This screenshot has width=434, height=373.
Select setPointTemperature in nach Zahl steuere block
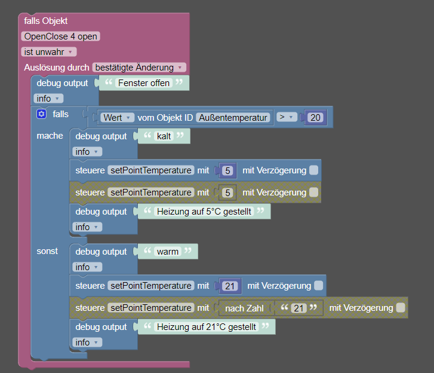(151, 308)
